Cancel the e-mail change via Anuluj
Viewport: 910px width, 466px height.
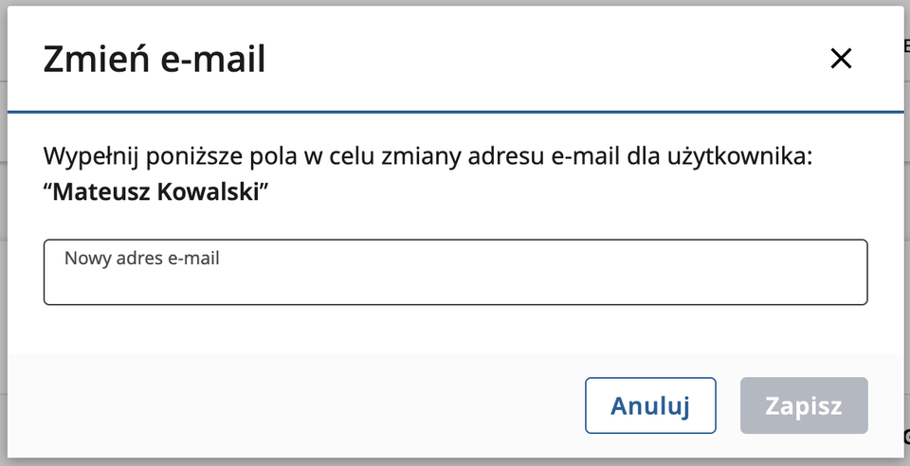[650, 406]
